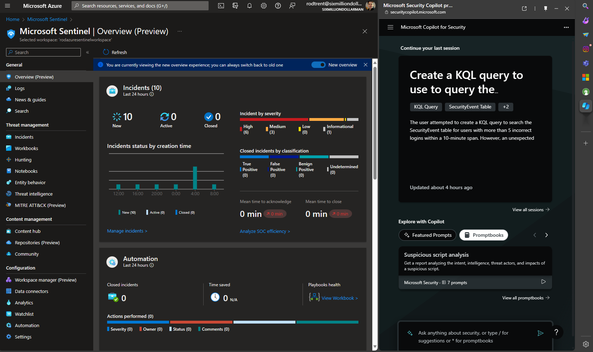Image resolution: width=593 pixels, height=352 pixels.
Task: Open the Azure feedback icon
Action: pyautogui.click(x=292, y=6)
